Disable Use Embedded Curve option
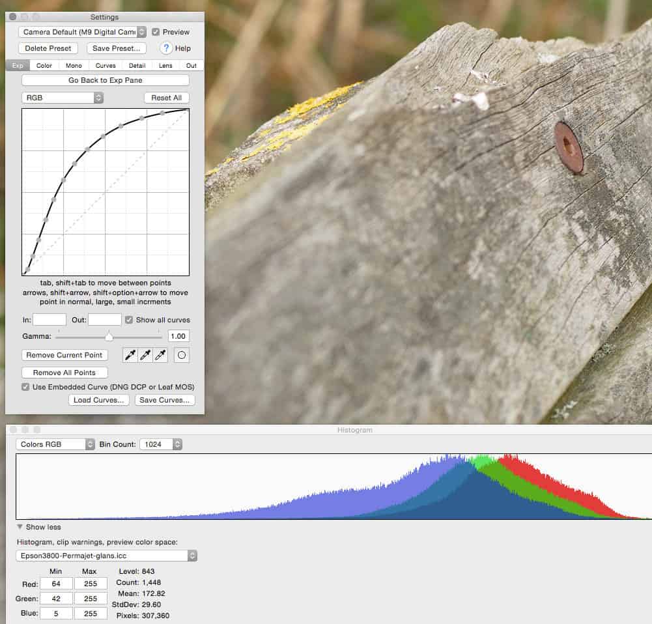652x624 pixels. pos(26,387)
